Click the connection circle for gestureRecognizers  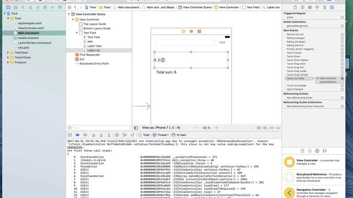[342, 26]
